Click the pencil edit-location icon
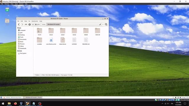 (x=100, y=24)
